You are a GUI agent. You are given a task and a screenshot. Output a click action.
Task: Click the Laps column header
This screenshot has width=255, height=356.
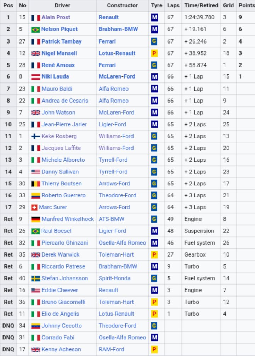tap(173, 5)
